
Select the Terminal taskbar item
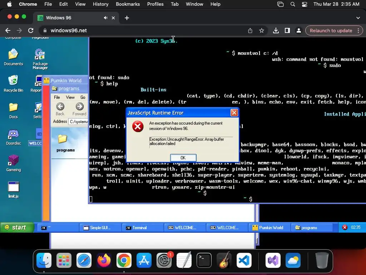pyautogui.click(x=142, y=227)
